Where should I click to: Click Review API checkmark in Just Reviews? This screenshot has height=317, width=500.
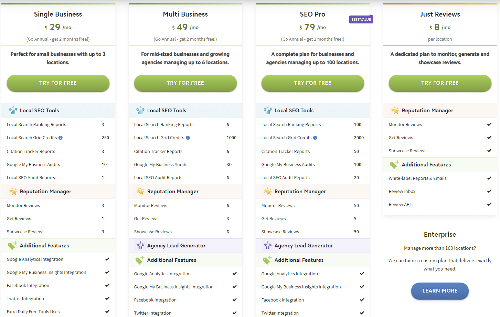[489, 204]
